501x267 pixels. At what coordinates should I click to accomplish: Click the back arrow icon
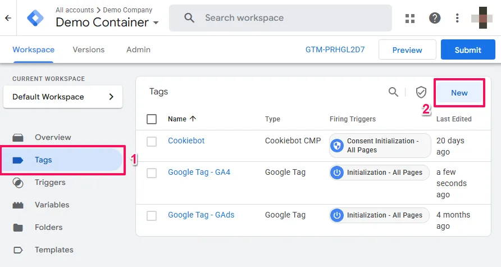coord(8,18)
